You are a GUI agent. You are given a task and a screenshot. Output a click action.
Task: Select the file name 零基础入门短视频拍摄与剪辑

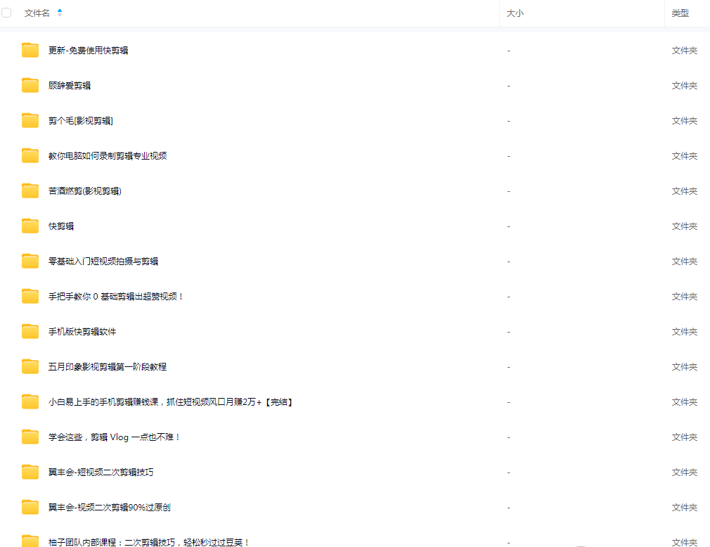[x=103, y=262]
